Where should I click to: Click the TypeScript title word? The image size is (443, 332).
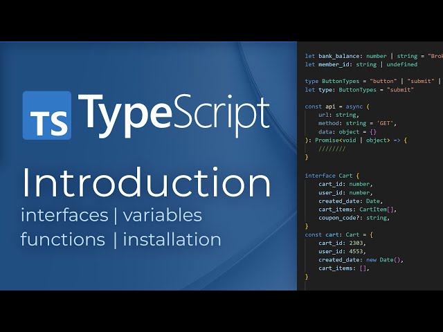[174, 116]
